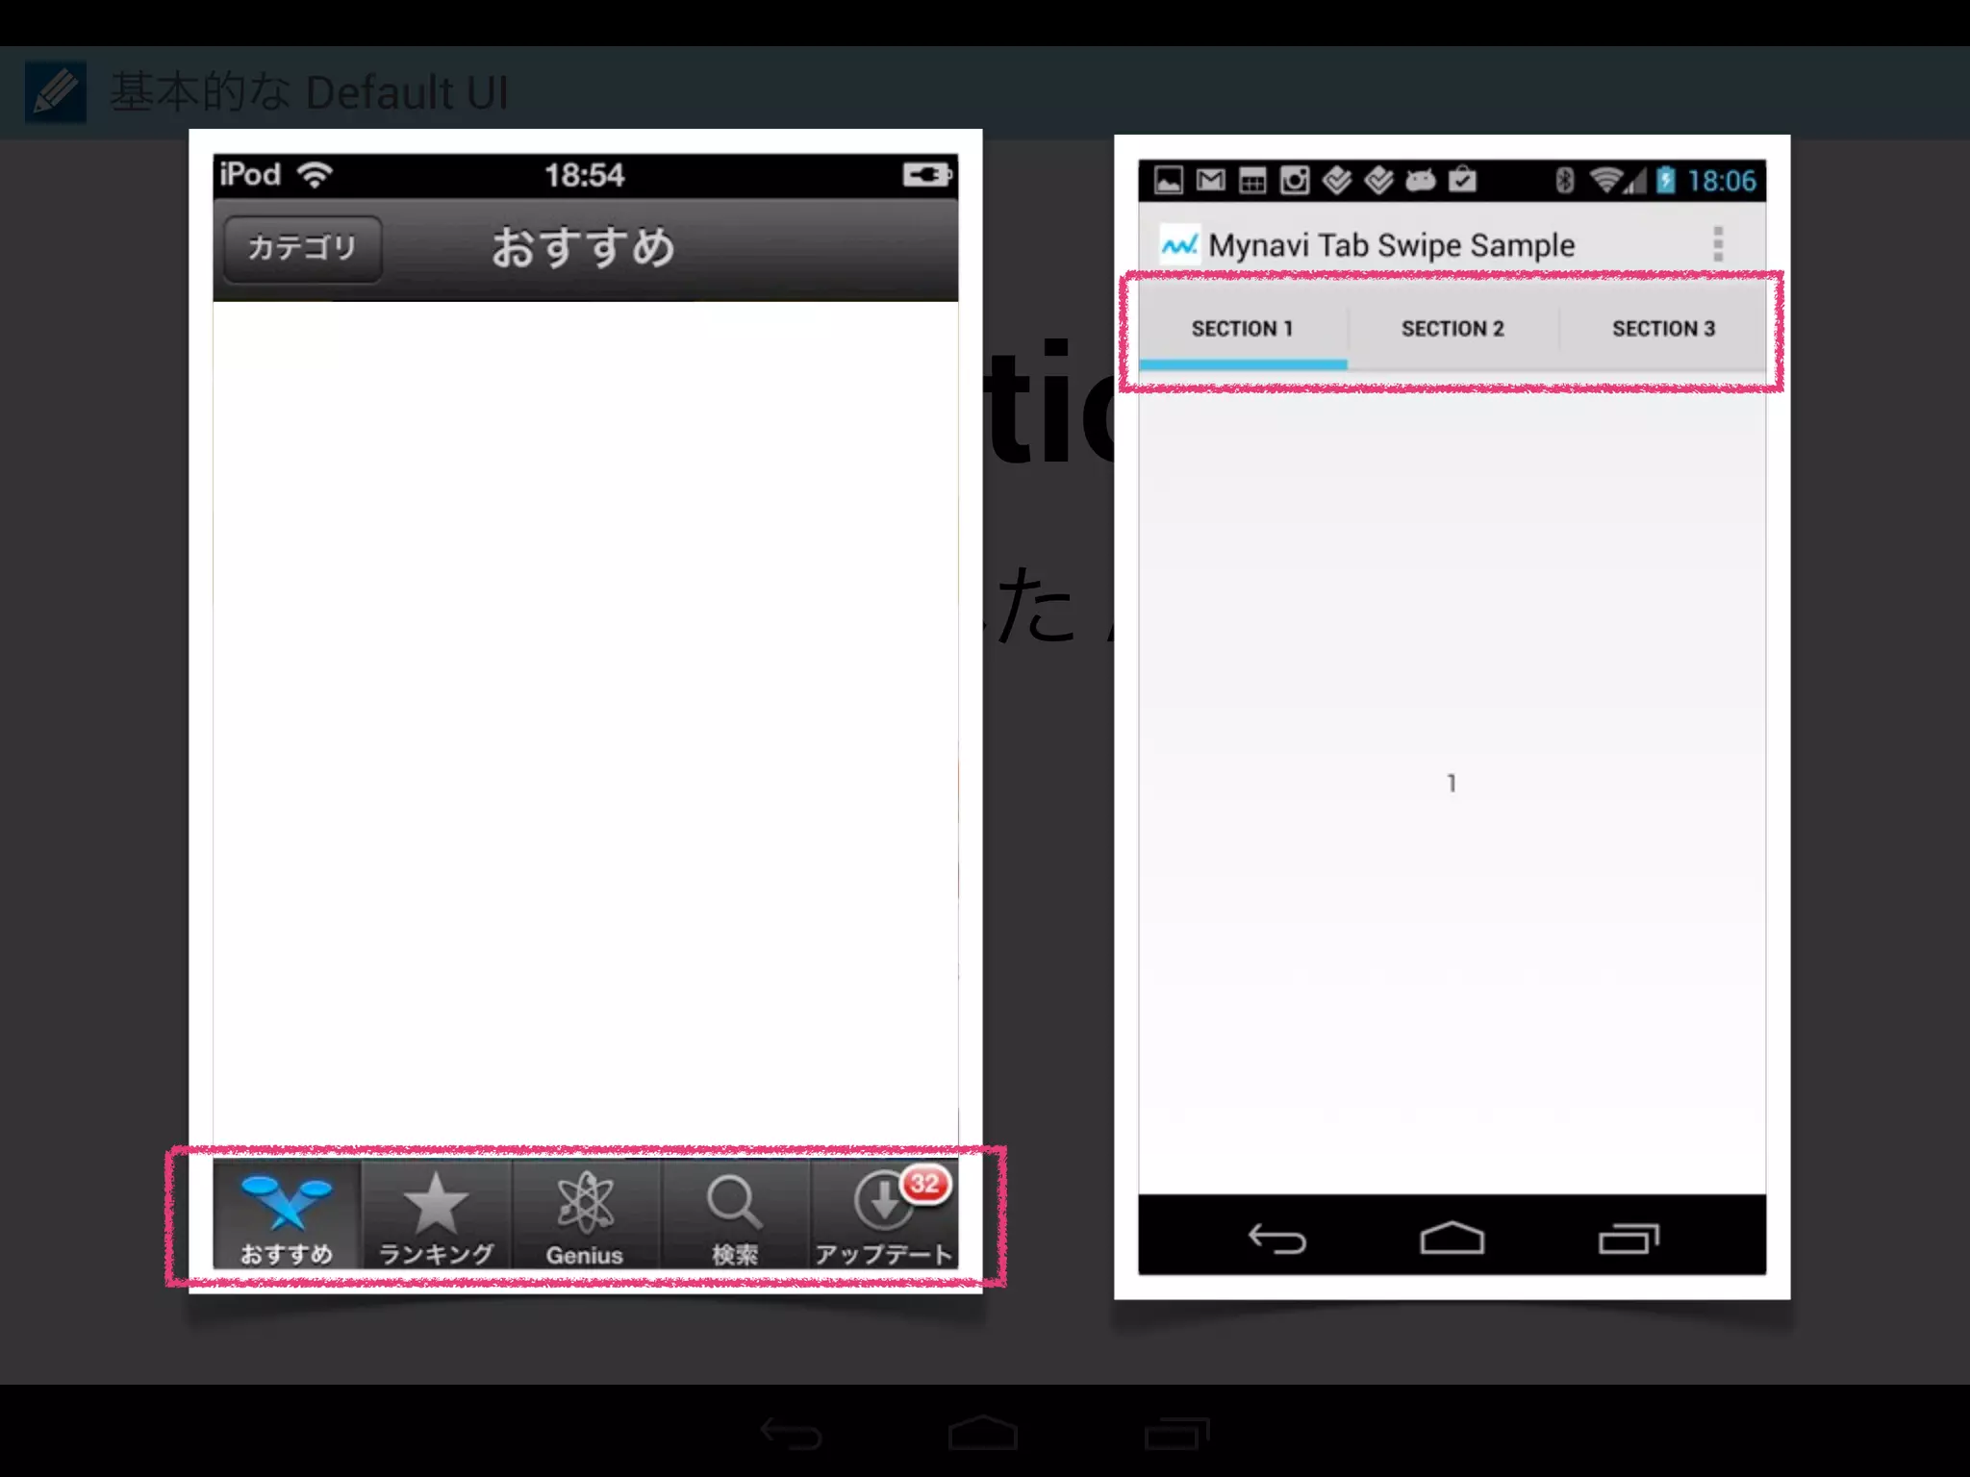Click the pencil icon in the slide header
The image size is (1970, 1477).
56,92
